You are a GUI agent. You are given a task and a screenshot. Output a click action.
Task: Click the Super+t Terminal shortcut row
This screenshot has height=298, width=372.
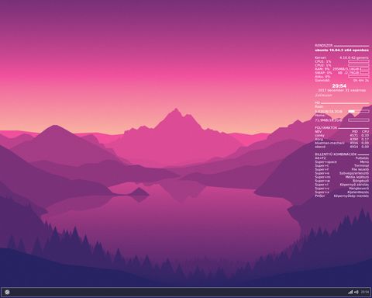click(342, 165)
